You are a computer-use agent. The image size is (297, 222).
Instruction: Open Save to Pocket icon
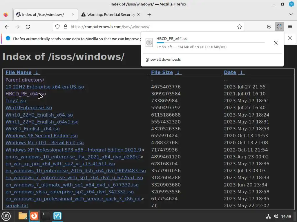coord(269,27)
